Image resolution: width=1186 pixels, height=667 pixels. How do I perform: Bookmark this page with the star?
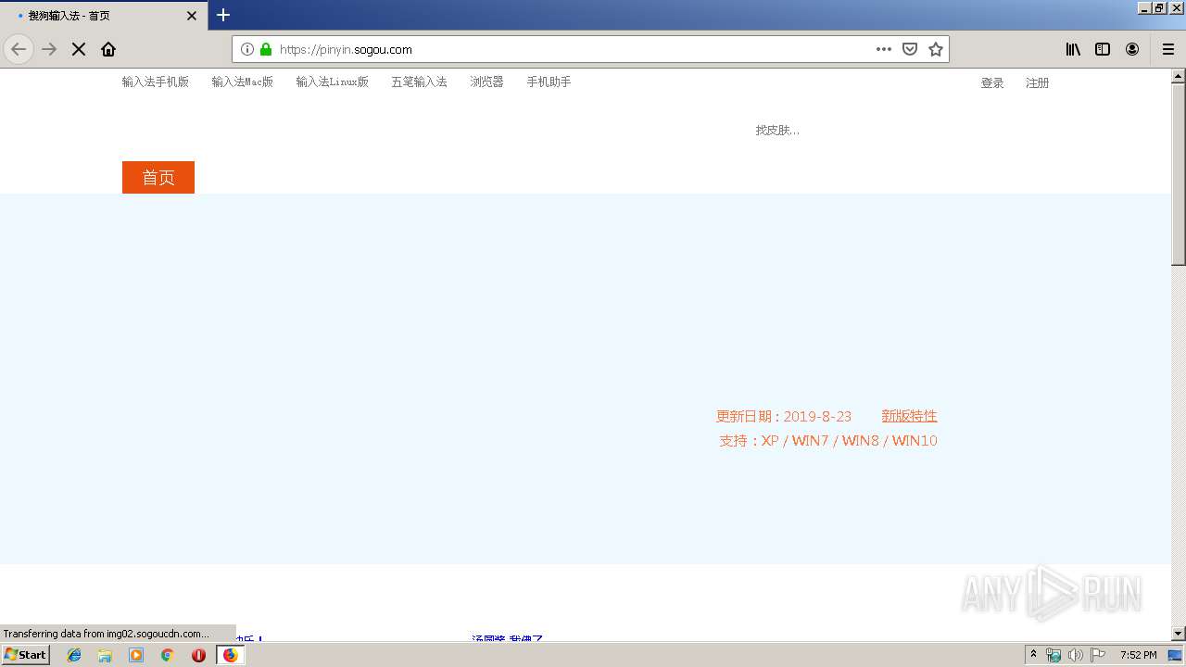coord(936,49)
